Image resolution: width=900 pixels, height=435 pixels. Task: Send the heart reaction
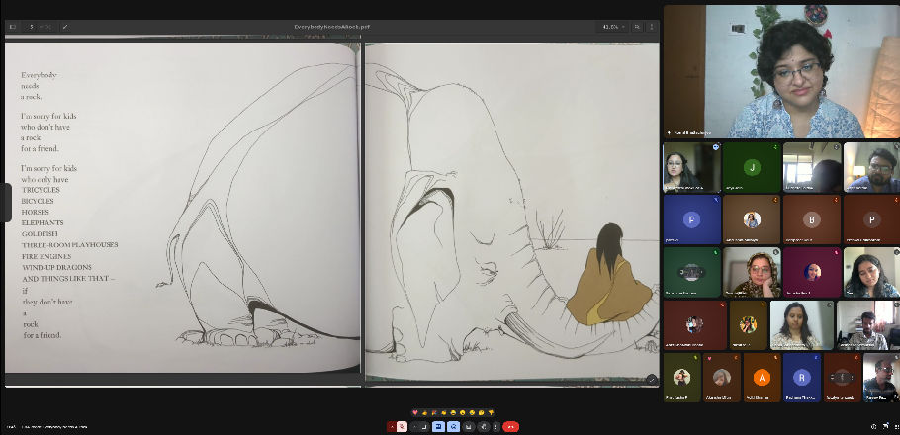[415, 412]
